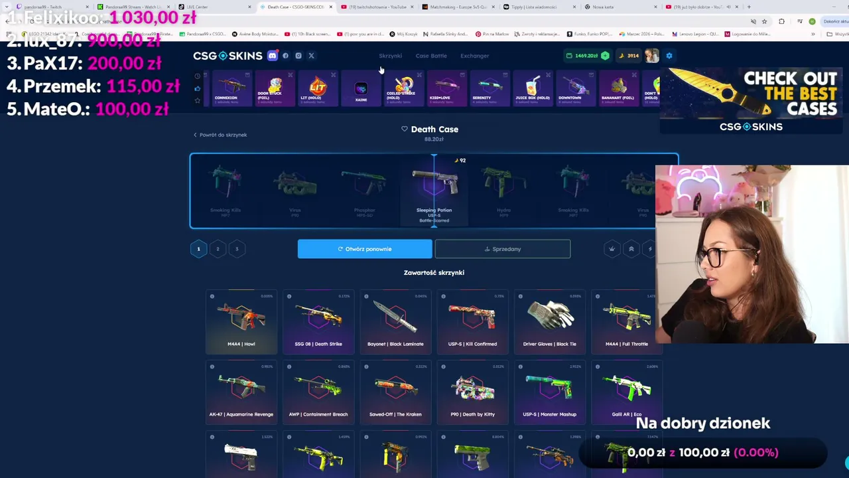
Task: Select the Galil AR | Eco card
Action: pyautogui.click(x=626, y=392)
